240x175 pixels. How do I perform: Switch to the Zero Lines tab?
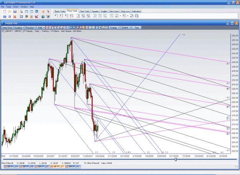(x=114, y=11)
